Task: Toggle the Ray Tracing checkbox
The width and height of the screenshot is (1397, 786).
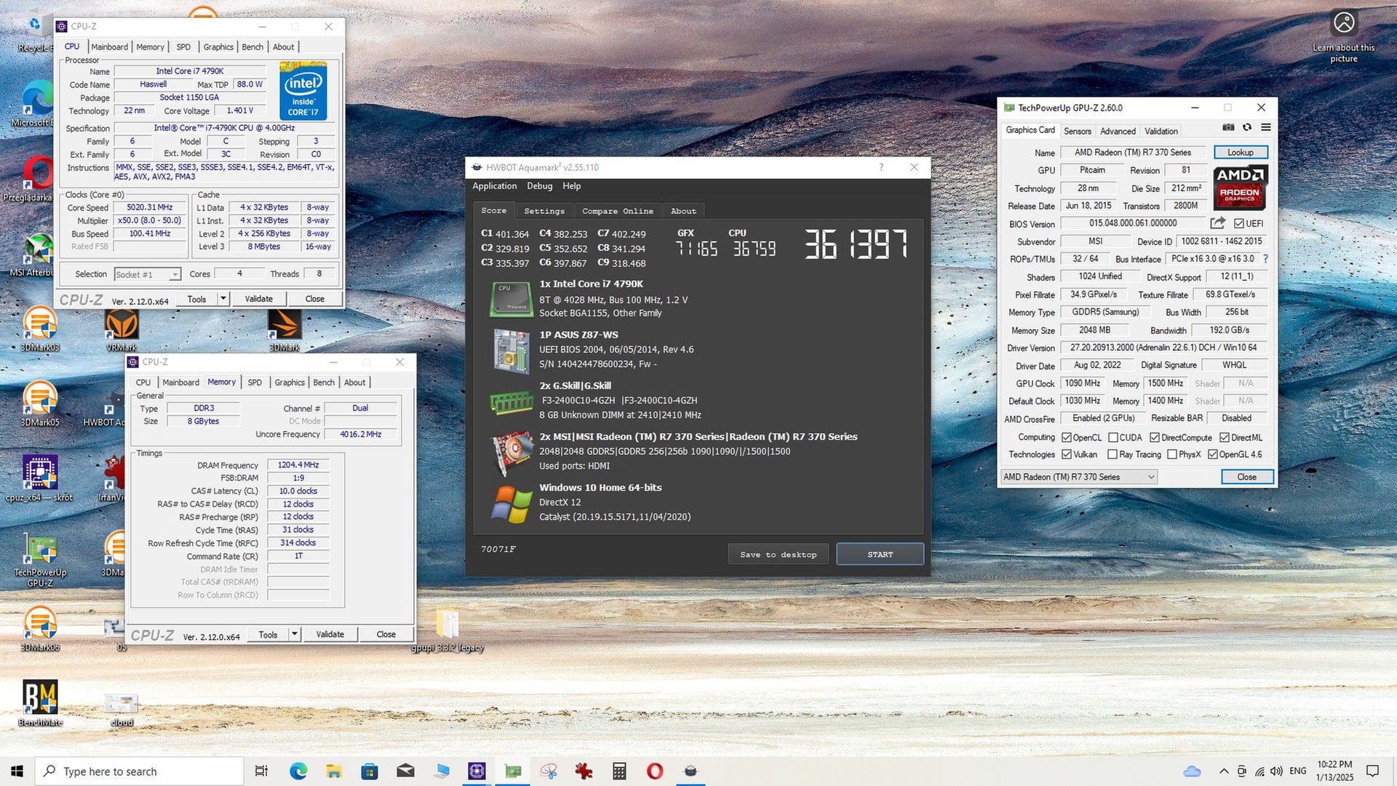Action: (1113, 454)
